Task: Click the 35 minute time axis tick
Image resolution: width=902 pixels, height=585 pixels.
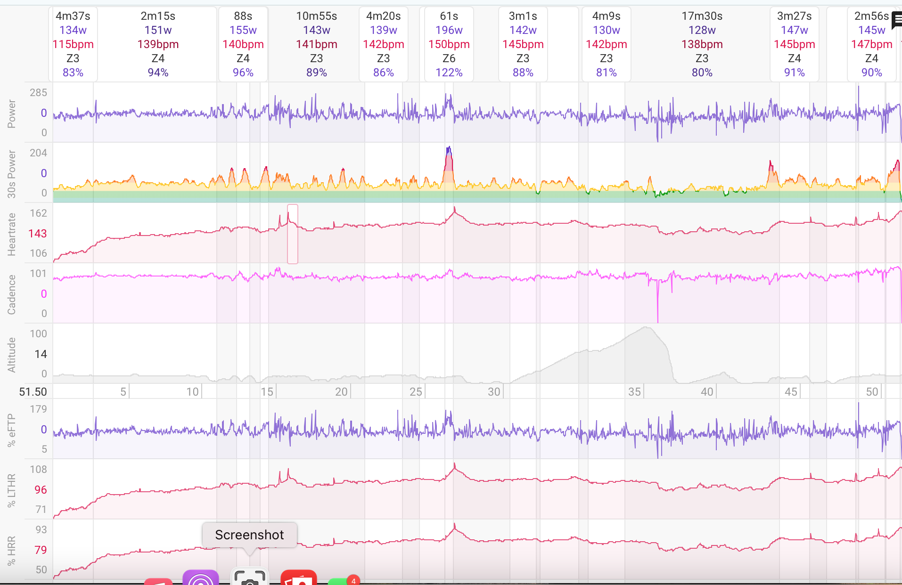Action: pyautogui.click(x=634, y=392)
